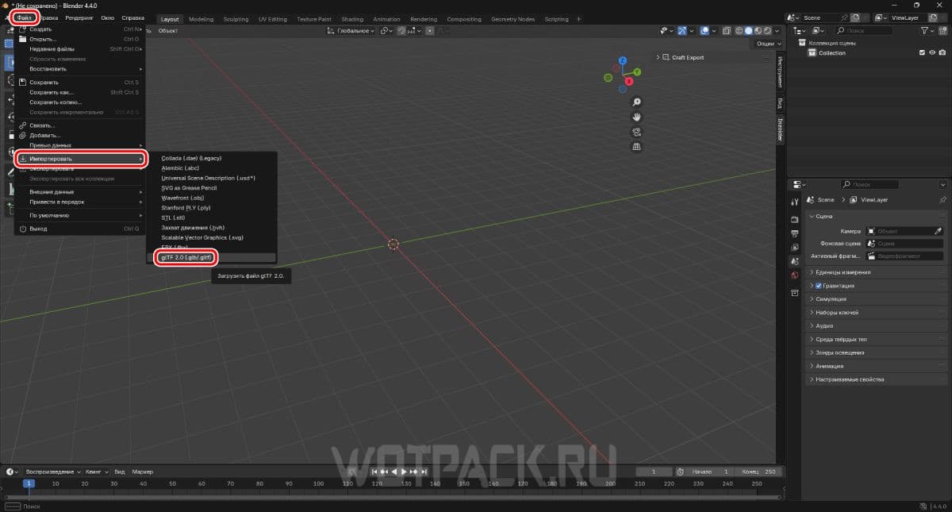
Task: Disable Collection render camera toggle
Action: click(942, 52)
